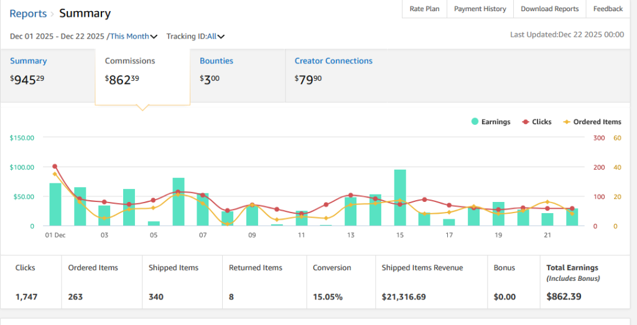View the Rate Plan page

[424, 9]
